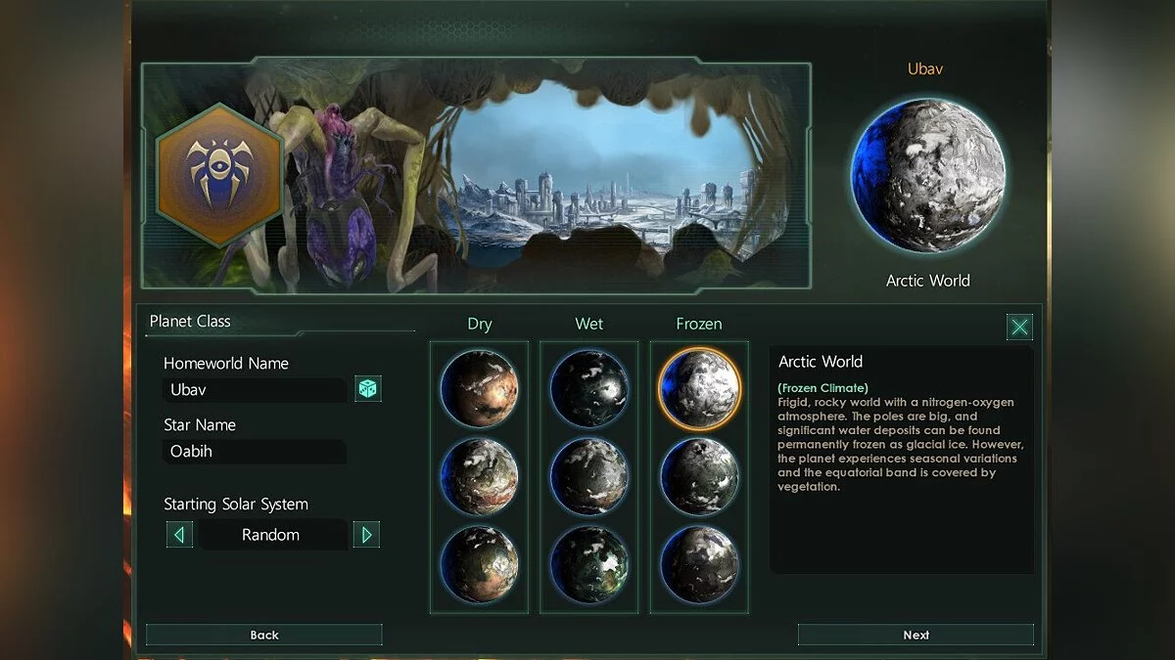Click the Back button
The width and height of the screenshot is (1175, 660).
click(264, 635)
